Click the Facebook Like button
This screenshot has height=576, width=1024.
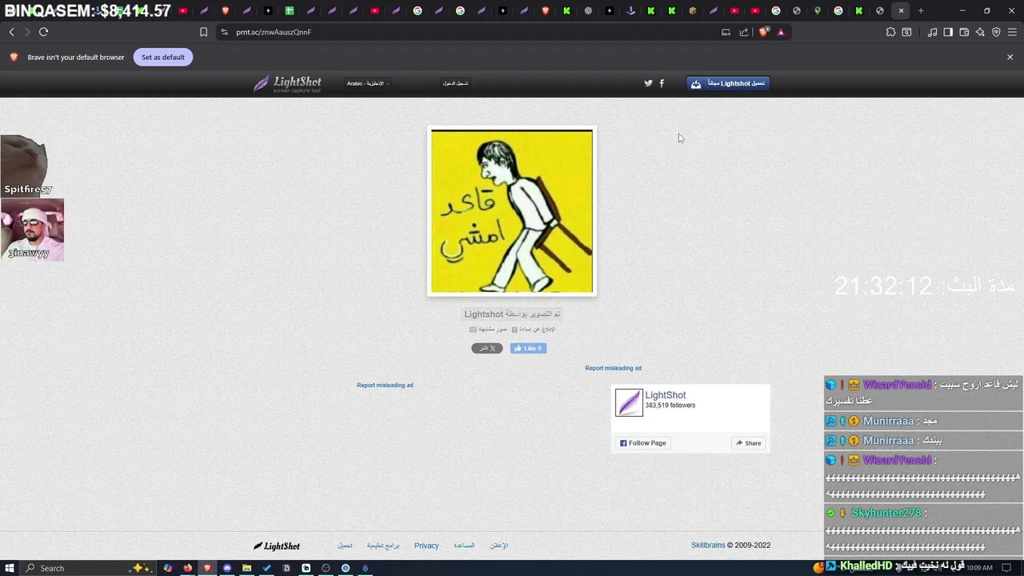click(528, 348)
